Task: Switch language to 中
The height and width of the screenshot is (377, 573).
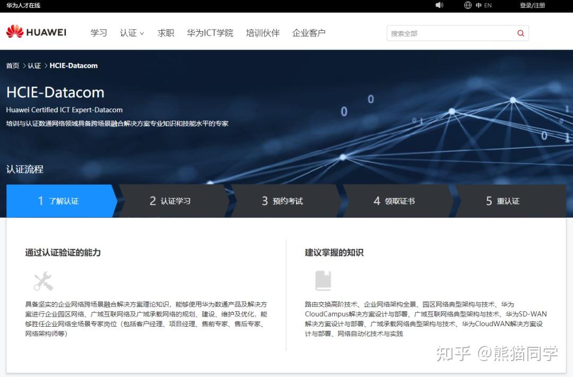Action: click(479, 5)
